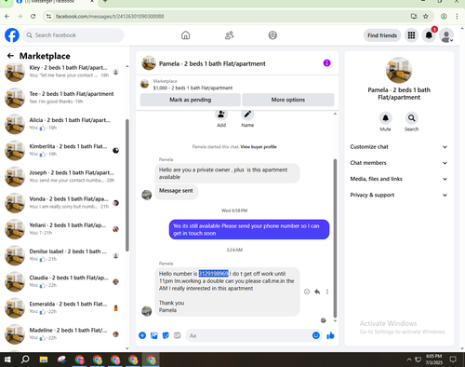Reload the page in browser
This screenshot has width=465, height=367.
(33, 16)
